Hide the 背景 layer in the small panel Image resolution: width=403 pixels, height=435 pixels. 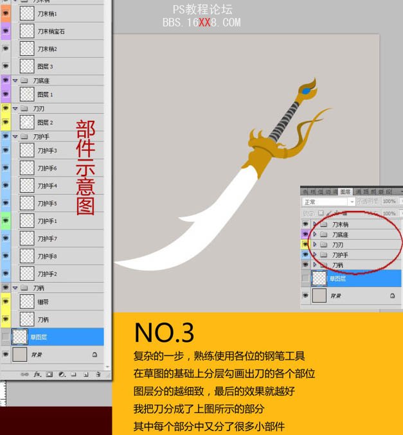coord(305,296)
